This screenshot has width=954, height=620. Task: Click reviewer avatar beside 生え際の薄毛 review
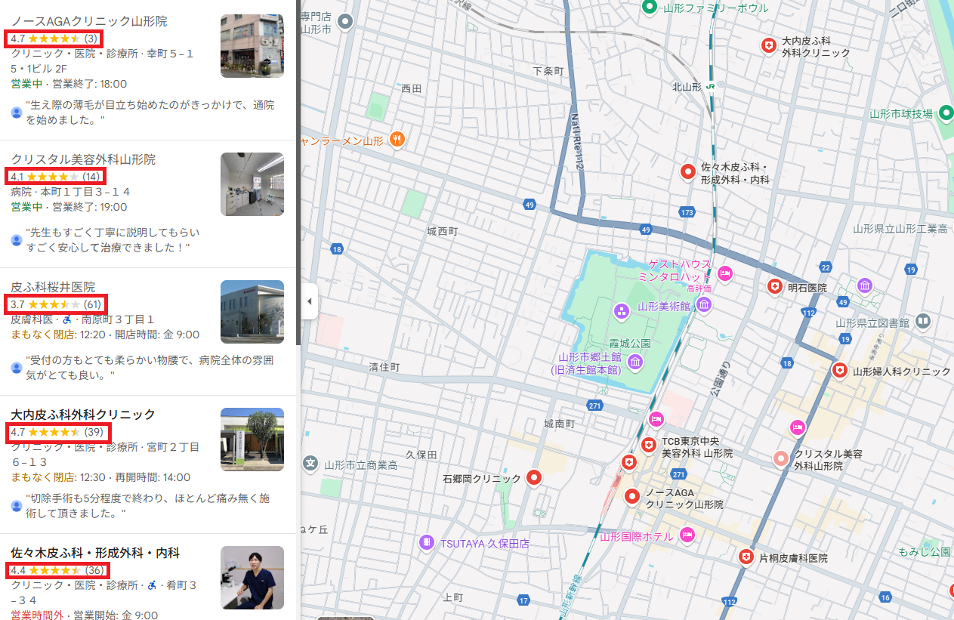17,113
